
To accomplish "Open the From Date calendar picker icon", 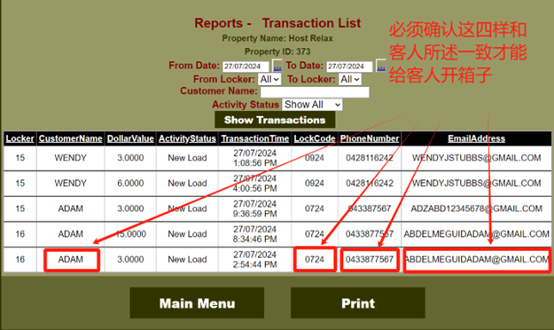I will click(277, 67).
